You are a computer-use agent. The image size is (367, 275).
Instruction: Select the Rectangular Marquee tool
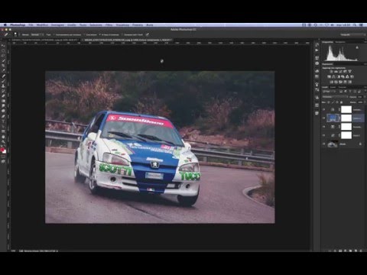(3, 50)
